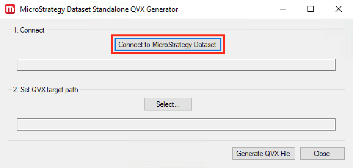
Task: Open the Select... file path dialog
Action: [168, 104]
